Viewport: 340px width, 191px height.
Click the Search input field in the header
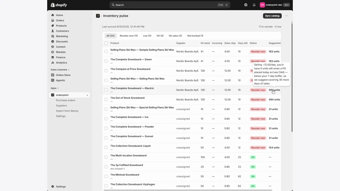(170, 5)
